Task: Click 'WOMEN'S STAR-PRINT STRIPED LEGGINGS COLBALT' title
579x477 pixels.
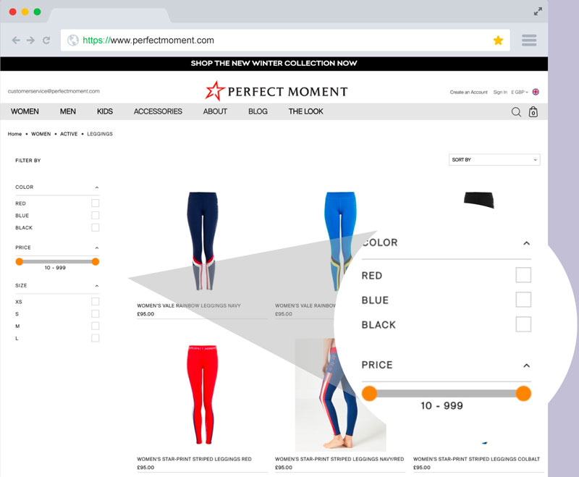Action: (x=476, y=459)
